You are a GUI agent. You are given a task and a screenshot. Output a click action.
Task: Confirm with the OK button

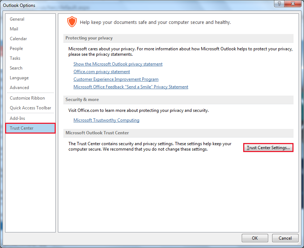click(x=255, y=238)
